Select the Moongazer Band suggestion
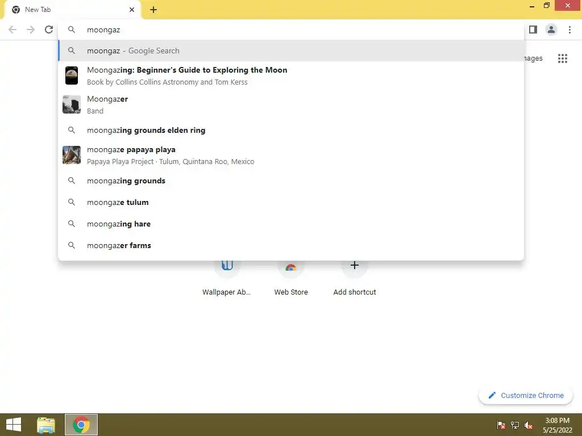Screen dimensions: 582x436 (x=292, y=104)
